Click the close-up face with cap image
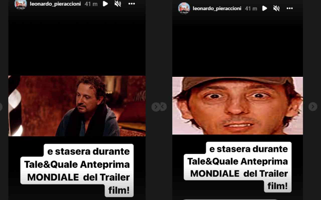 [x=237, y=106]
